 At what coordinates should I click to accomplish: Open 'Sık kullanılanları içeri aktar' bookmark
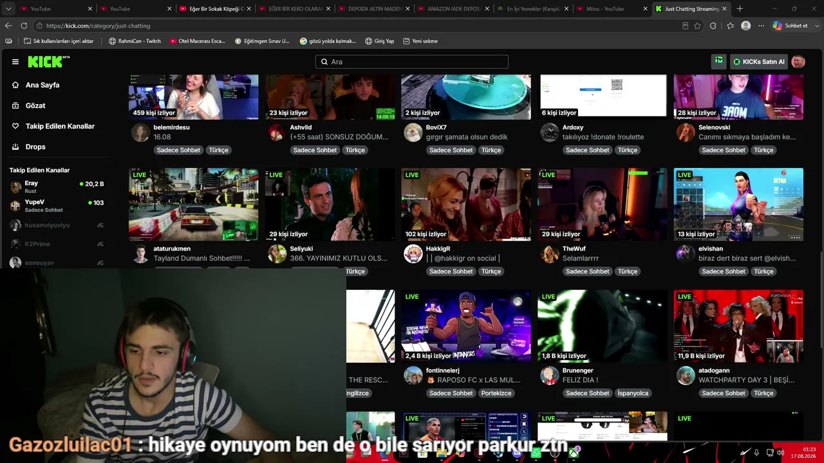point(59,41)
